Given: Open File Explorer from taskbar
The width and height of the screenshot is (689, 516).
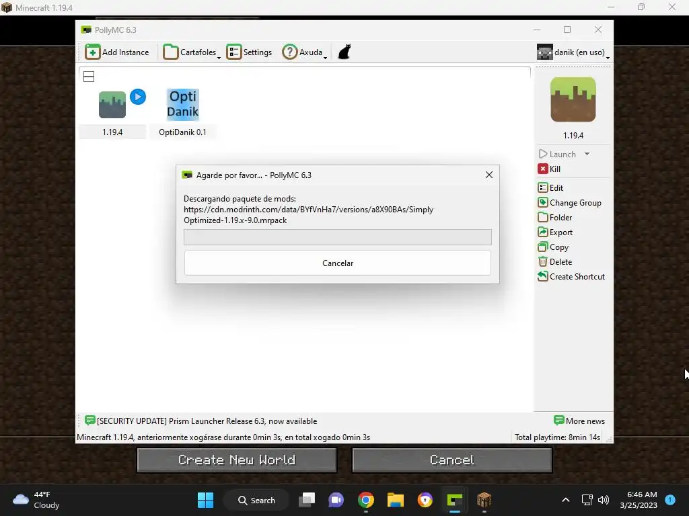Looking at the screenshot, I should pyautogui.click(x=396, y=500).
